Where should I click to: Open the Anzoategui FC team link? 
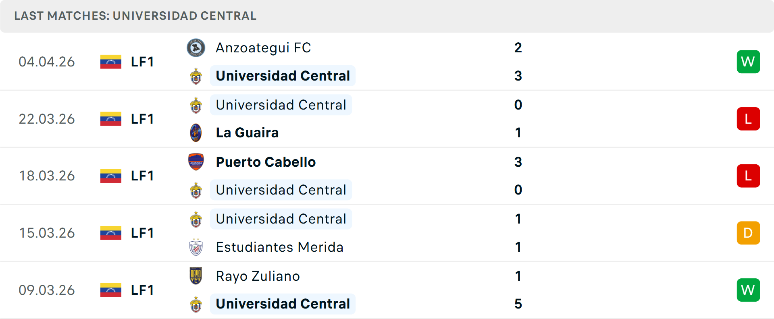pyautogui.click(x=263, y=48)
